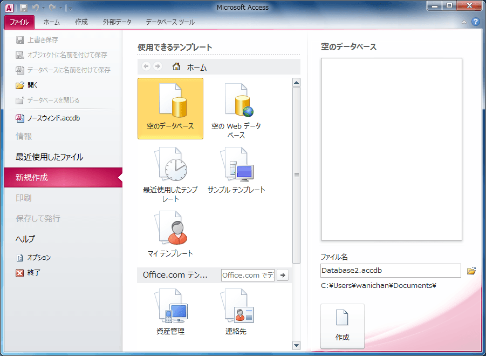Click the template list scrollbar thumb
Screen dimensions: 486x356
pos(296,176)
